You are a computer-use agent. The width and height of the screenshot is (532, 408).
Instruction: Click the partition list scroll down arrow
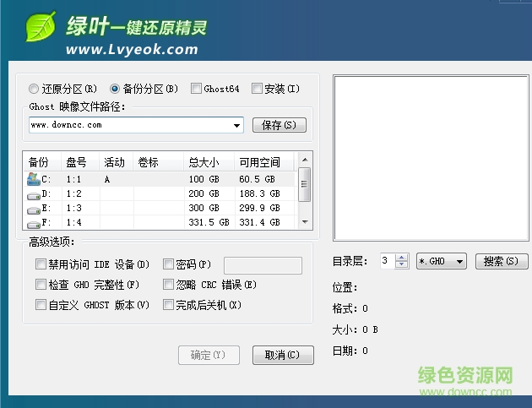(x=305, y=222)
